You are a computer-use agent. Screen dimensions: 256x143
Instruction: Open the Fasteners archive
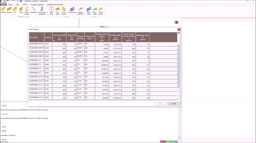click(33, 10)
